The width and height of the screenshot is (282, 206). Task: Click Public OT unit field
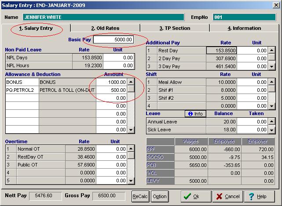coord(111,165)
